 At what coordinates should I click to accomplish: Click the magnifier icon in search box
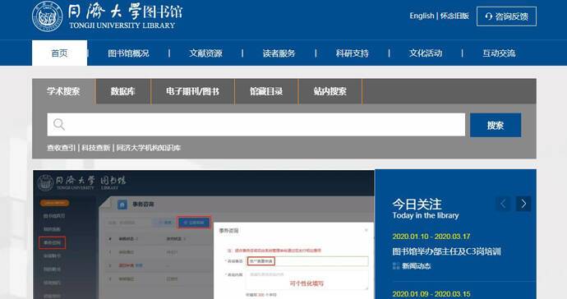59,124
